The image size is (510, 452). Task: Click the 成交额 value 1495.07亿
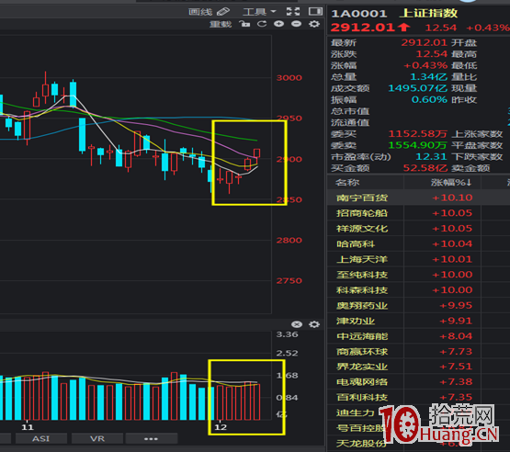(418, 88)
